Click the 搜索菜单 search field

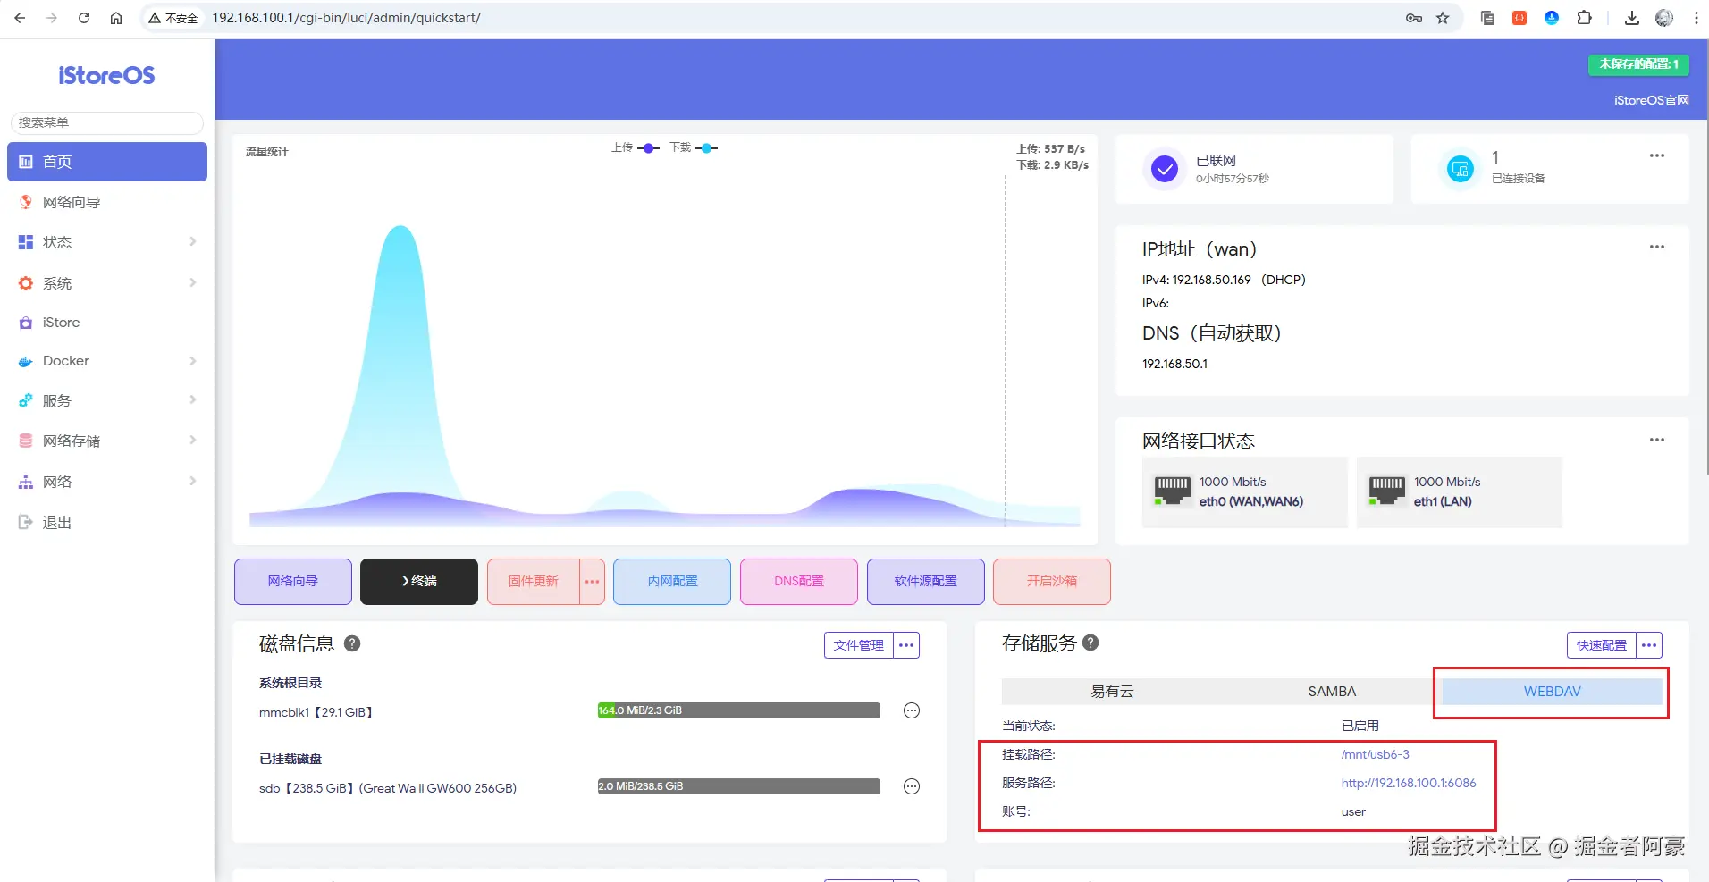(107, 122)
